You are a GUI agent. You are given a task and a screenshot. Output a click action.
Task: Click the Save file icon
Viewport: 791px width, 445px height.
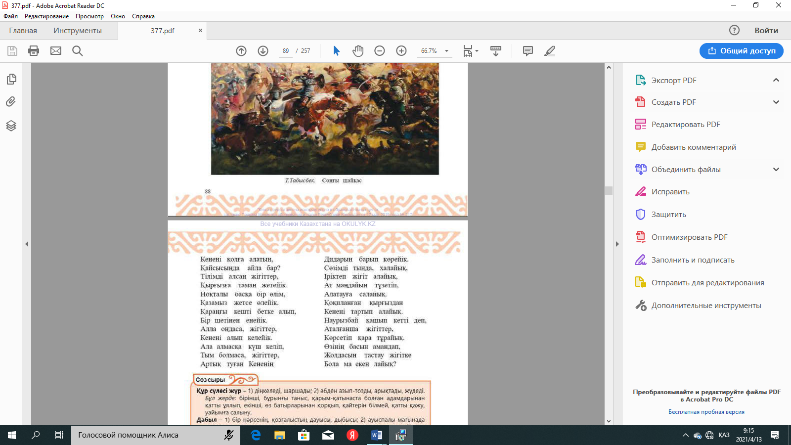pos(12,51)
